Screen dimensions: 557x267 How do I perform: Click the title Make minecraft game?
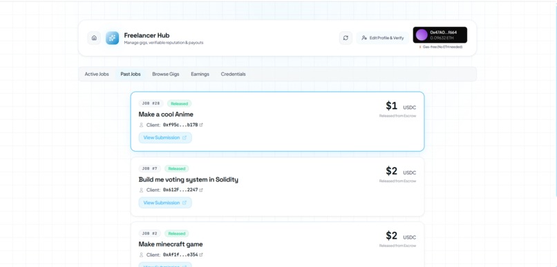click(171, 244)
